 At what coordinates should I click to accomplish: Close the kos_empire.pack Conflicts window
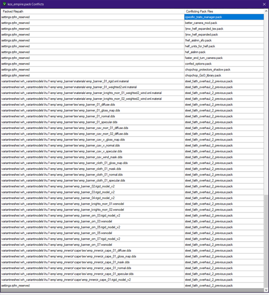click(264, 4)
